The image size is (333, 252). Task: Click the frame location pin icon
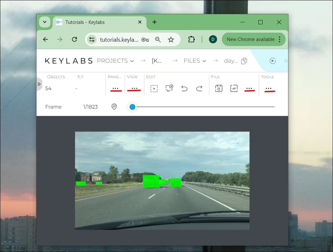[x=114, y=107]
